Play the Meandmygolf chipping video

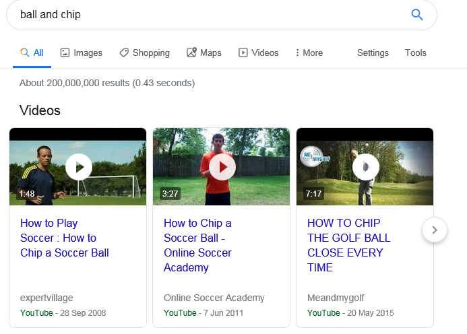coord(366,167)
